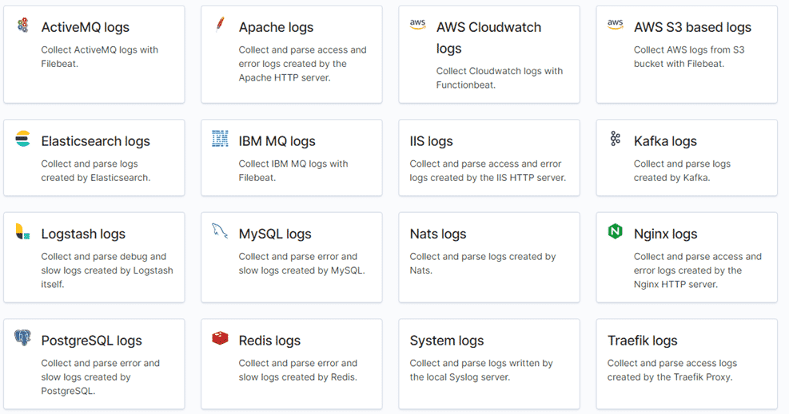Choose the PostgreSQL logs title
789x414 pixels.
(92, 341)
